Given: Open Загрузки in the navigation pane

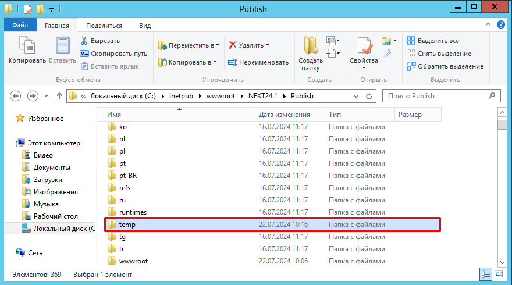Looking at the screenshot, I should [x=42, y=180].
